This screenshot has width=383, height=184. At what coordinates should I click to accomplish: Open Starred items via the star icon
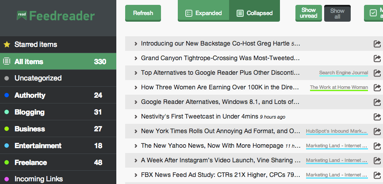pos(7,45)
